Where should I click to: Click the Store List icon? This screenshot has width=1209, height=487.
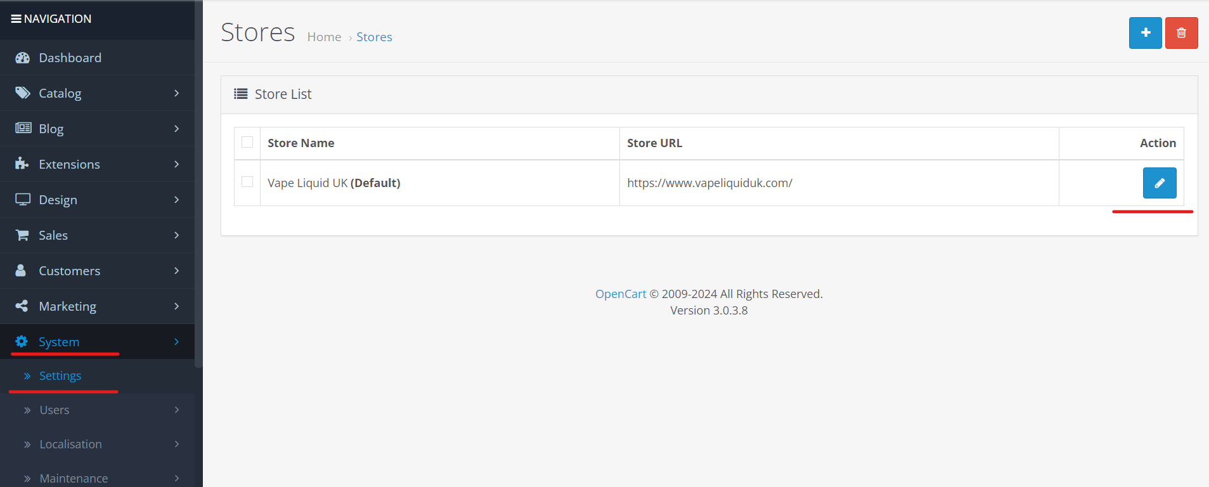pyautogui.click(x=240, y=94)
